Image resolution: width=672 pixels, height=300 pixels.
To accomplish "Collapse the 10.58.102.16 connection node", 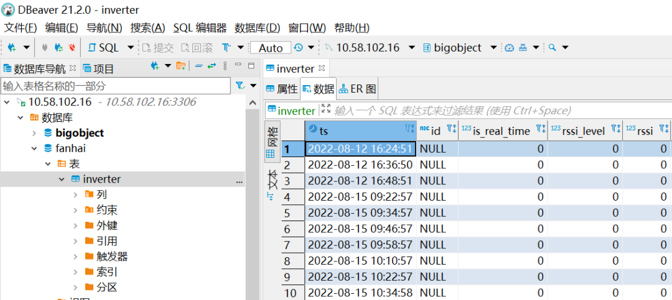I will pos(7,102).
